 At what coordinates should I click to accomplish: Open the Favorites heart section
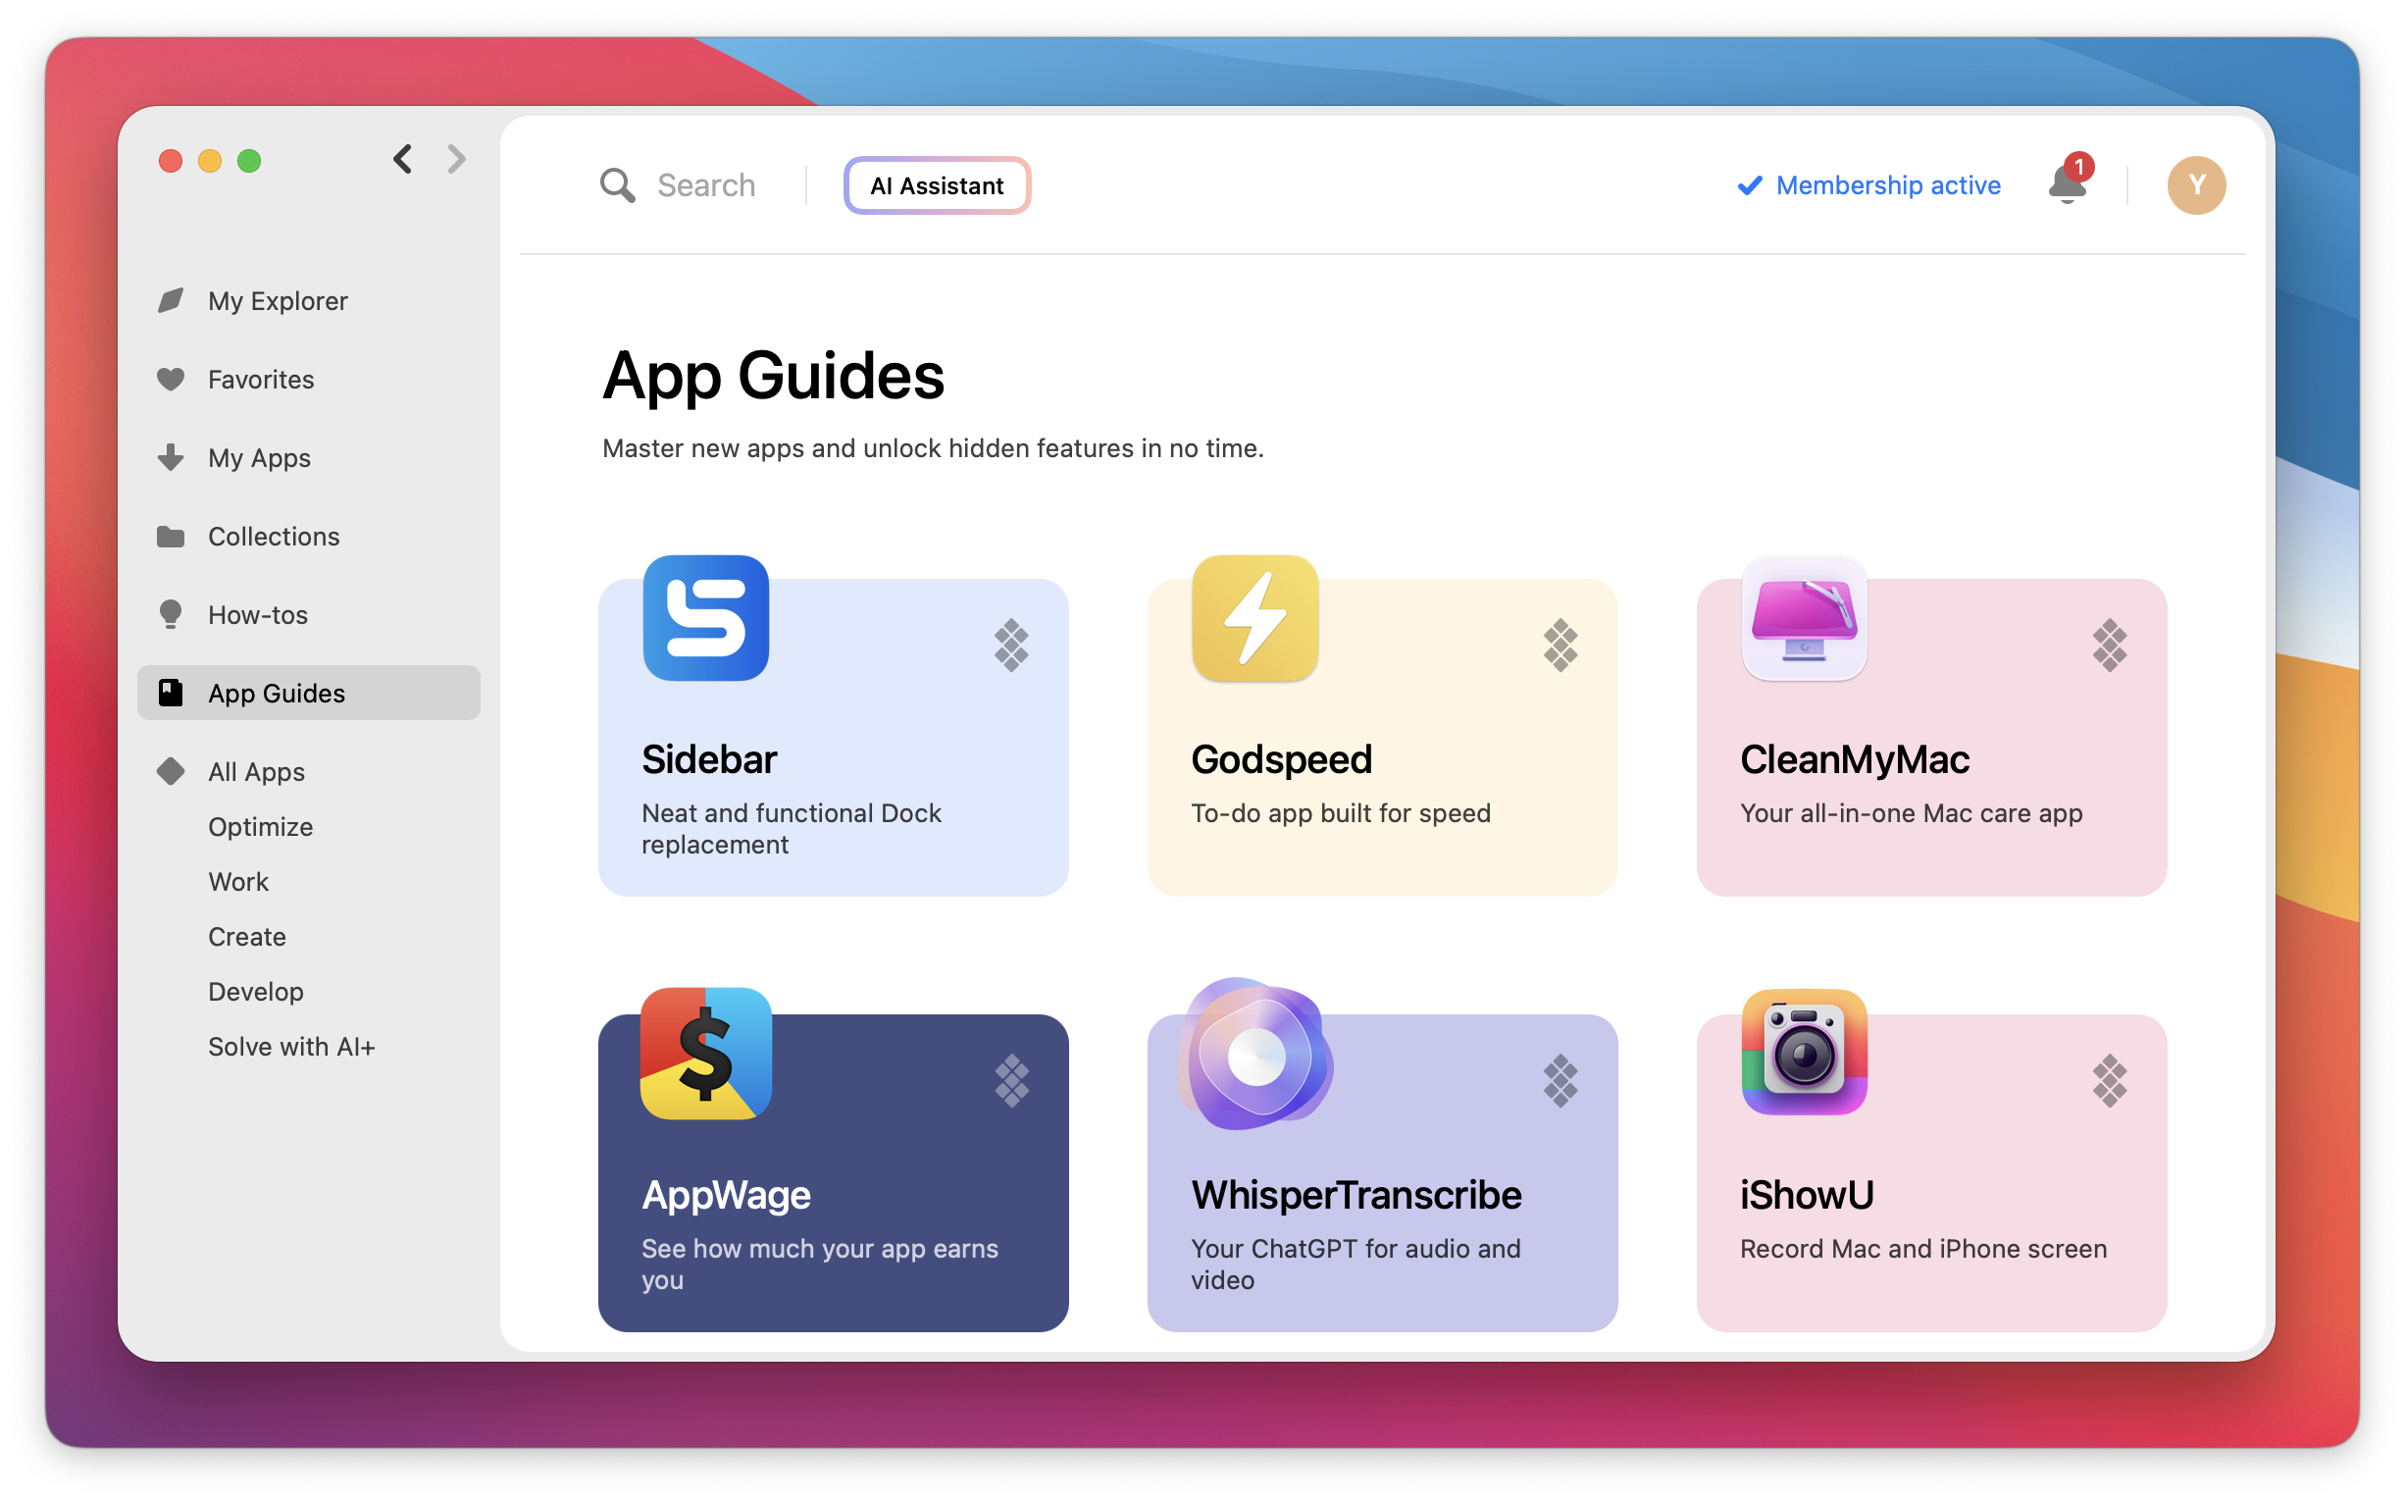pyautogui.click(x=259, y=380)
